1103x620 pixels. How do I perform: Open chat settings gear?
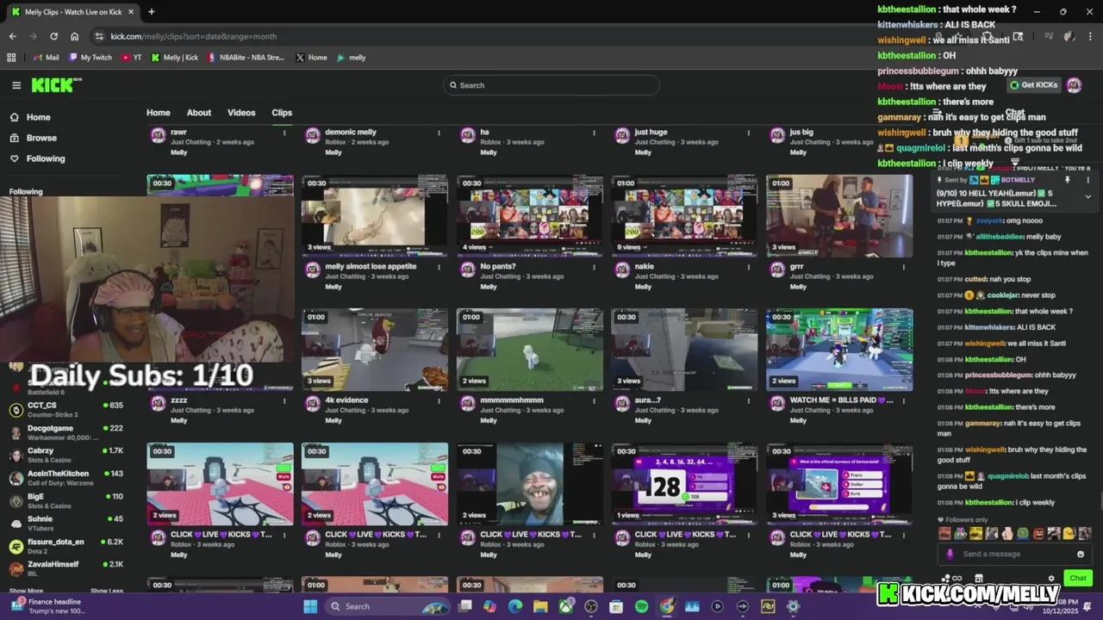pos(1050,579)
